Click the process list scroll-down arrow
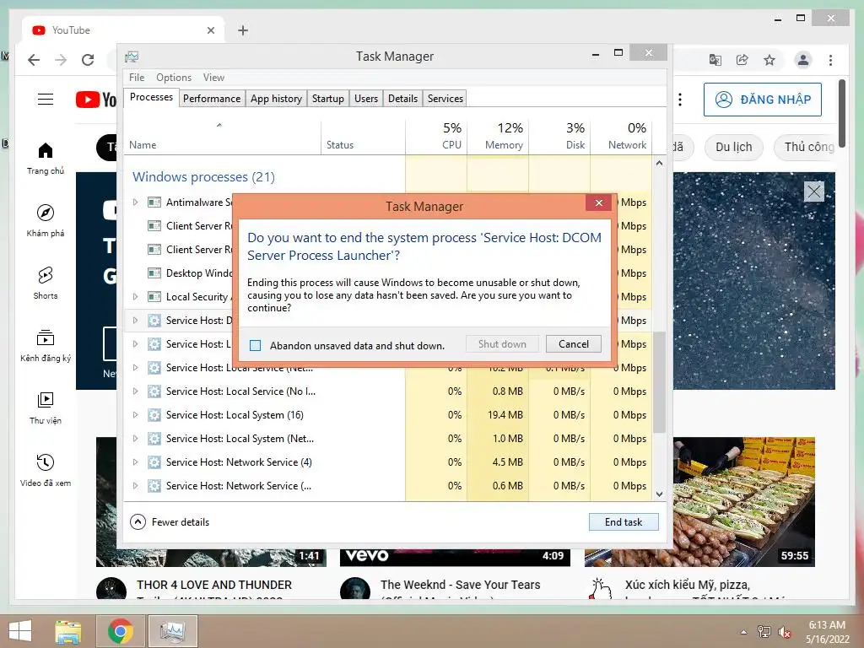Viewport: 864px width, 648px height. [659, 494]
